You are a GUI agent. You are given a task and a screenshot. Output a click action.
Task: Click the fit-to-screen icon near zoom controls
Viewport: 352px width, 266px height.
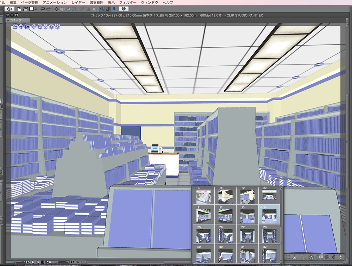[x=42, y=262]
